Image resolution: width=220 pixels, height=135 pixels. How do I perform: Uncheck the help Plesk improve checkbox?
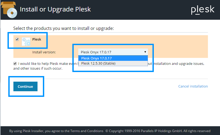click(x=15, y=63)
